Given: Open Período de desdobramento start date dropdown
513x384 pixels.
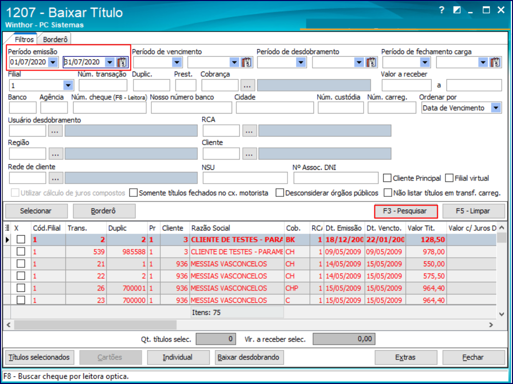Looking at the screenshot, I should pyautogui.click(x=301, y=62).
